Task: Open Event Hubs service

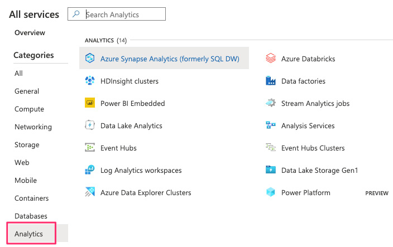Action: (x=118, y=148)
